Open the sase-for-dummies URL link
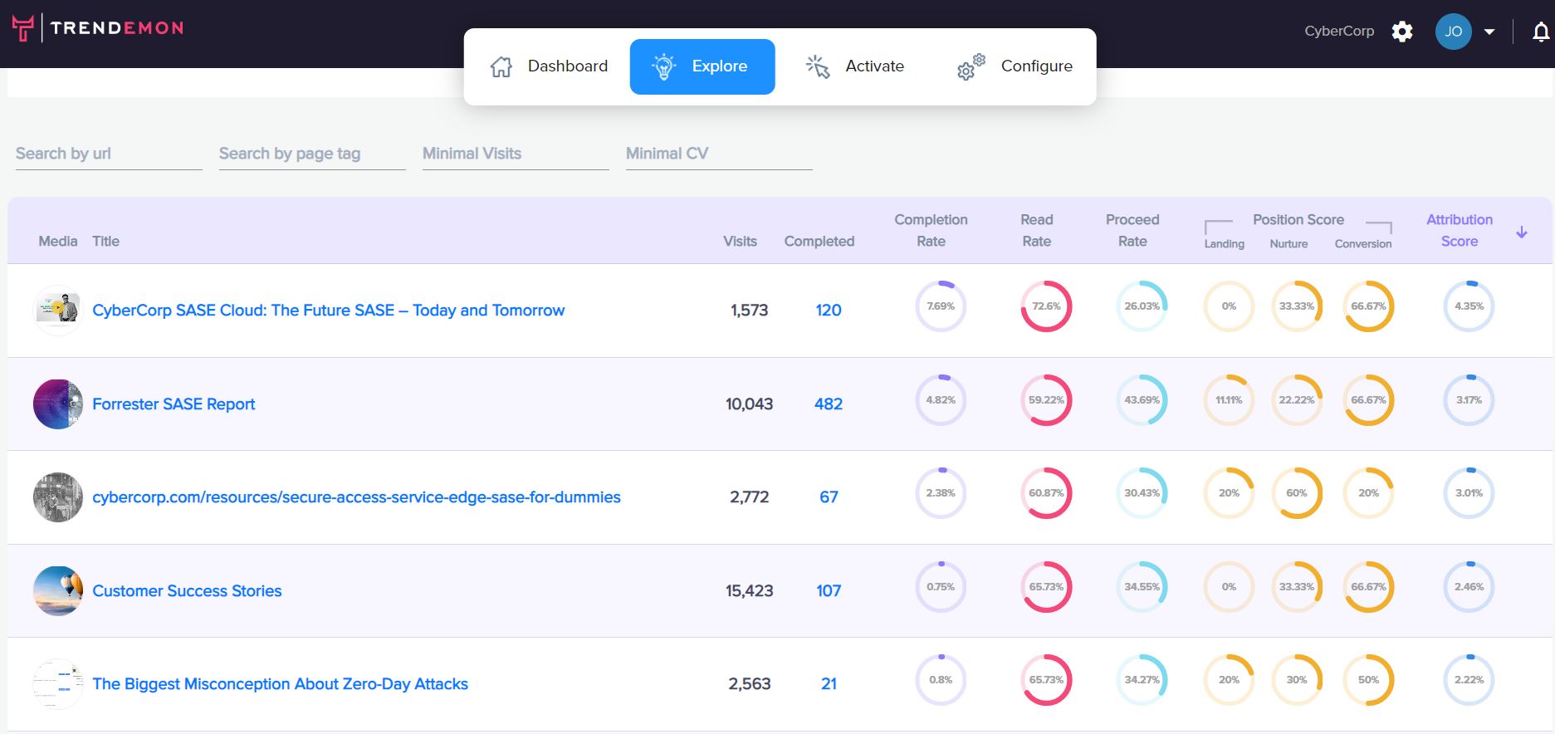 (356, 497)
